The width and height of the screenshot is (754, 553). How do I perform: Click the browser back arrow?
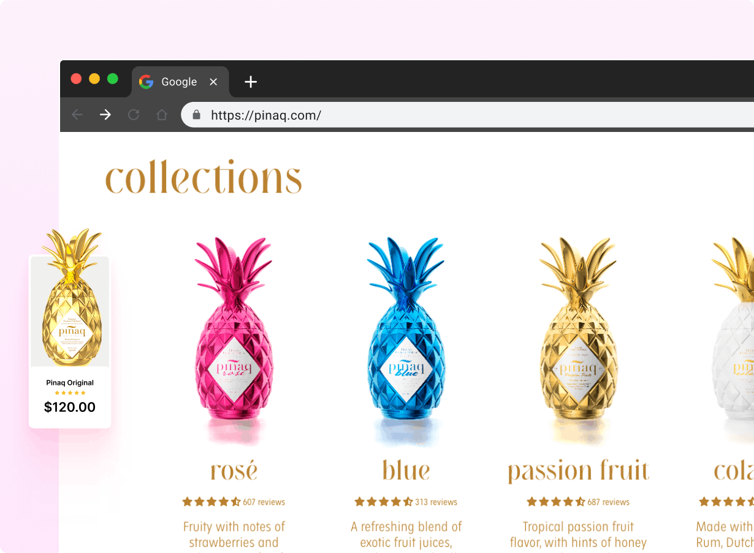[77, 115]
